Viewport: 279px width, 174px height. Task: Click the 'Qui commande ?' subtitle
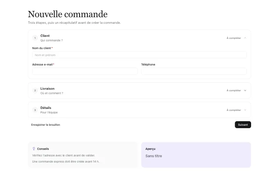click(x=51, y=40)
